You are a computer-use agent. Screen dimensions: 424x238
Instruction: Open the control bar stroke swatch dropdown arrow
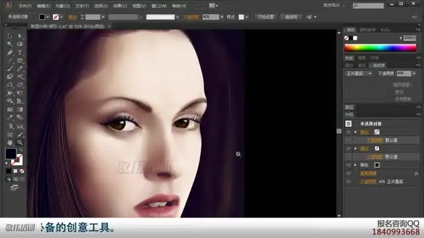tap(62, 17)
